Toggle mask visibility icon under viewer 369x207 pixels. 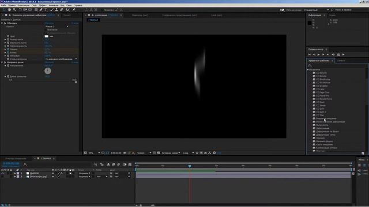click(107, 153)
